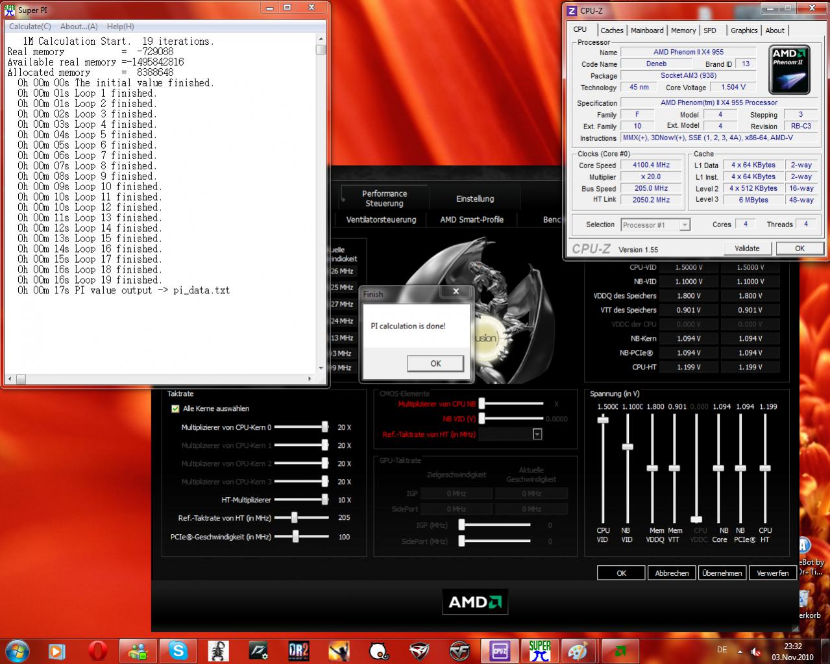Click OK button in AMD OverDrive
Screen dimensions: 830x664
point(621,573)
